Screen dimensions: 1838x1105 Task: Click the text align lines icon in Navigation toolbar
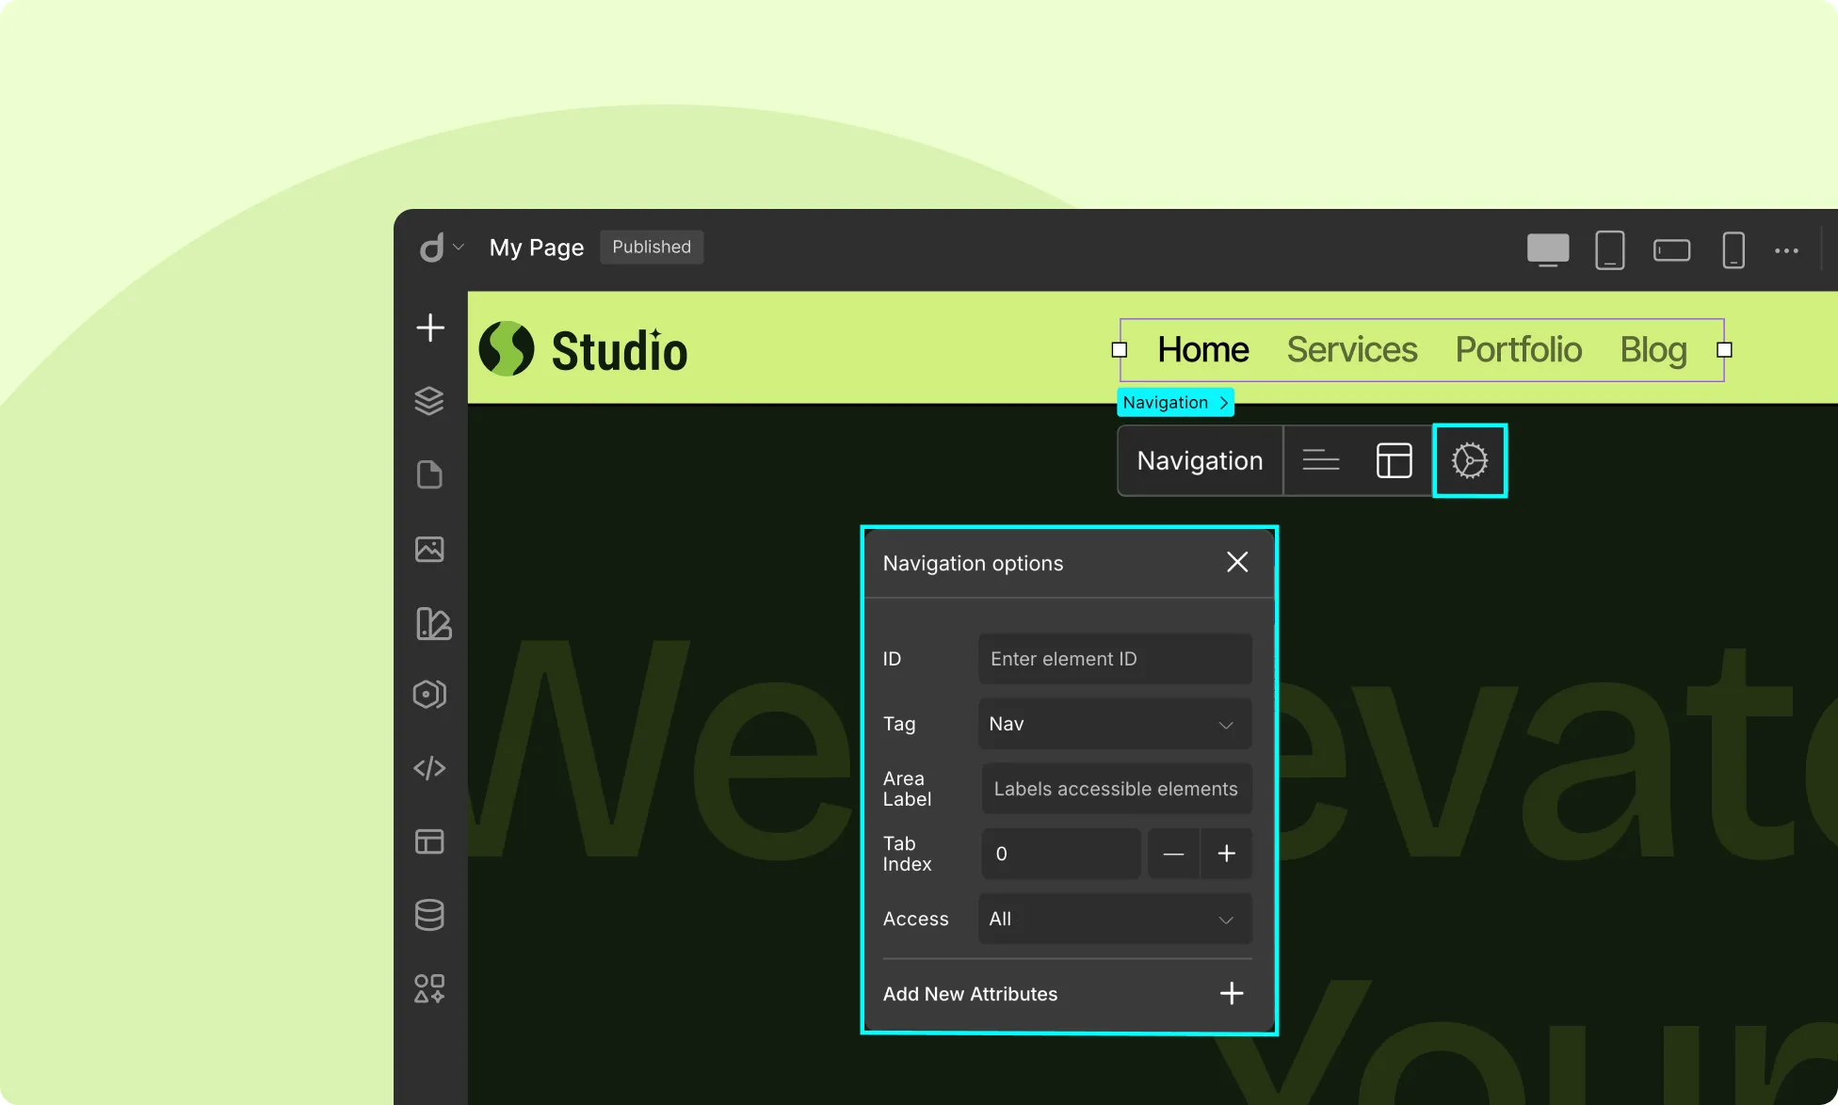click(1321, 460)
